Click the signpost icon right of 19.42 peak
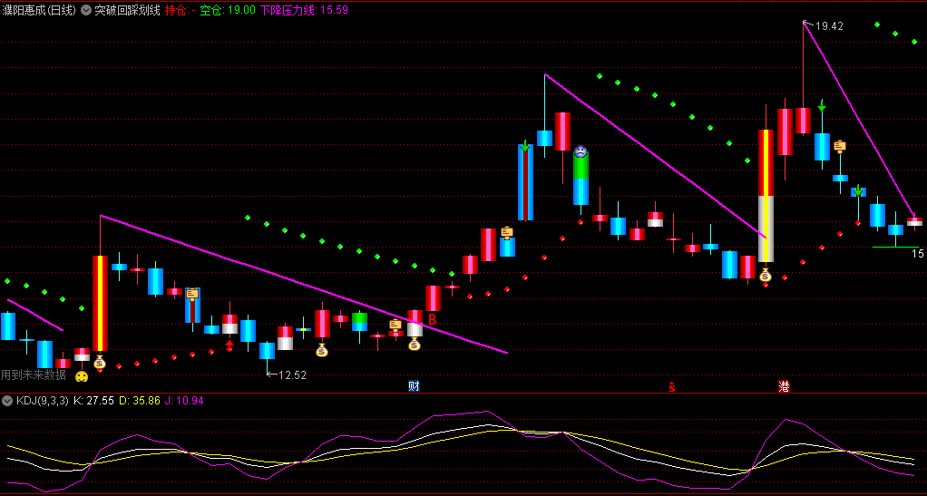This screenshot has height=496, width=927. coord(840,147)
